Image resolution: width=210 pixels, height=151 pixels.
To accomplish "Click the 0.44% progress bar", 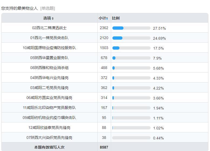I will 131,138.
